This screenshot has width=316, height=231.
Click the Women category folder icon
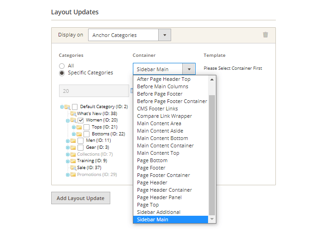point(73,120)
